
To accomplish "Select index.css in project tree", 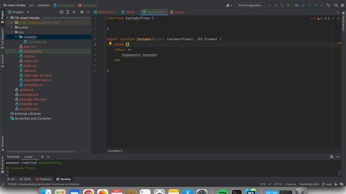I will [30, 61].
